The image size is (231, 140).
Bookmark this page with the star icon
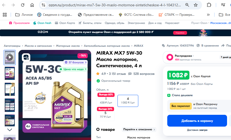point(196,5)
